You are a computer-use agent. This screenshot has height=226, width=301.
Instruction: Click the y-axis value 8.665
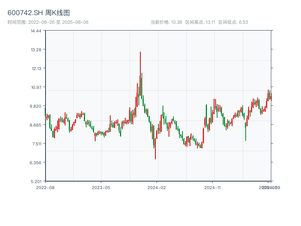tap(35, 125)
